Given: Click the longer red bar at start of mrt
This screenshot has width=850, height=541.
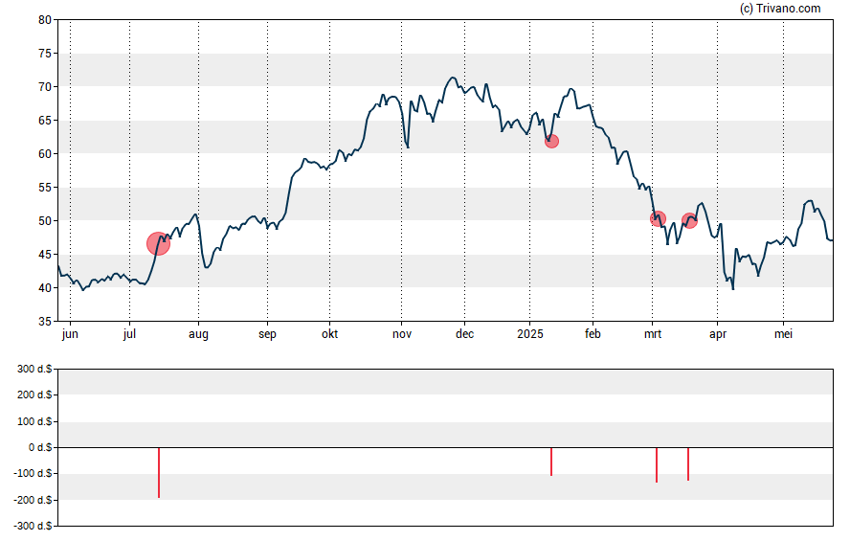Looking at the screenshot, I should tap(657, 465).
